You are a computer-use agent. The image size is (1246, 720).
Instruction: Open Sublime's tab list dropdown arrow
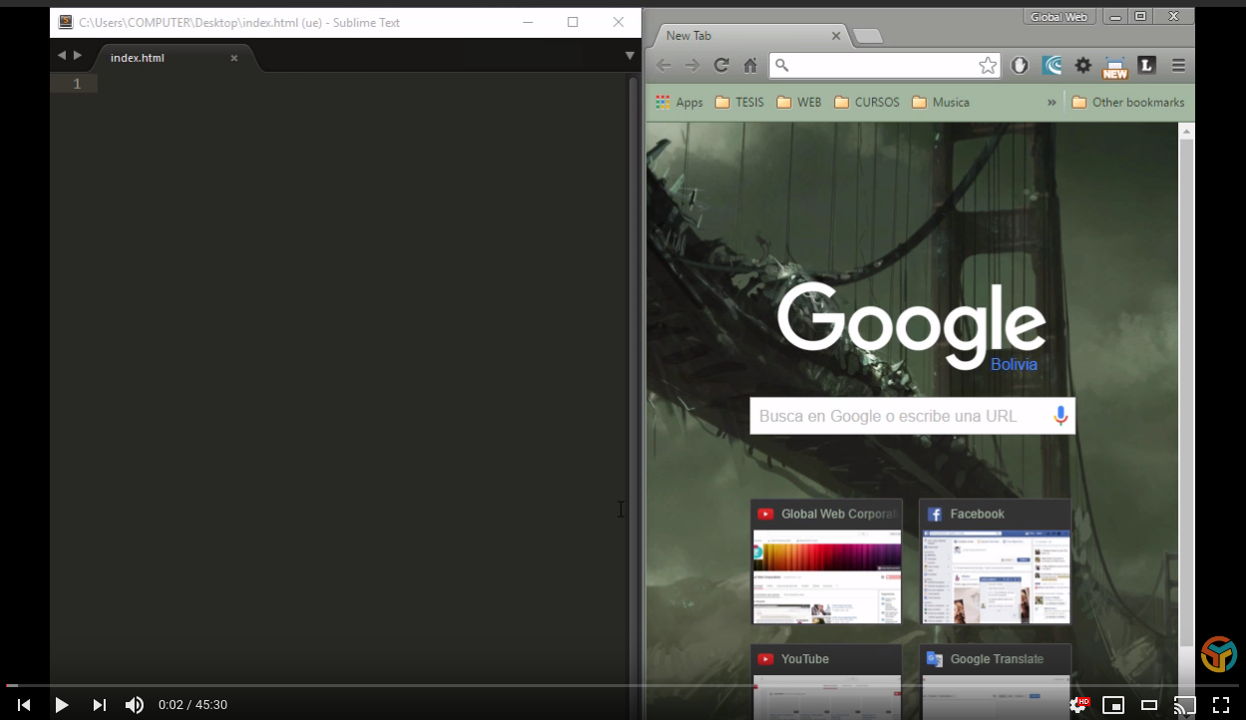[x=629, y=56]
